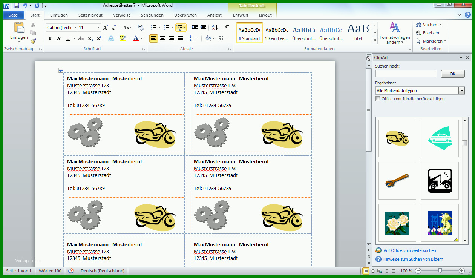Increase the paragraph indent
Screen dimensions: 475x278
point(203,28)
